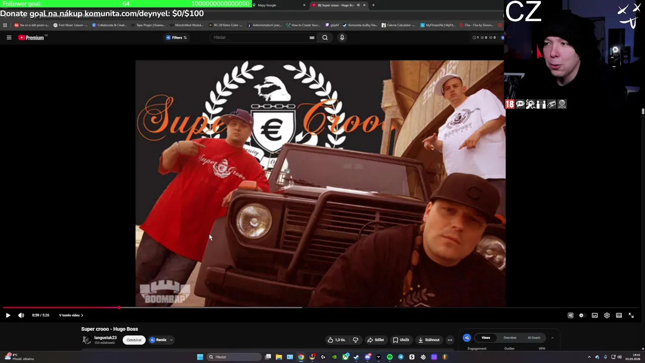Expand the 'V tomto videu' chapters chevron
The width and height of the screenshot is (645, 363).
coord(82,315)
